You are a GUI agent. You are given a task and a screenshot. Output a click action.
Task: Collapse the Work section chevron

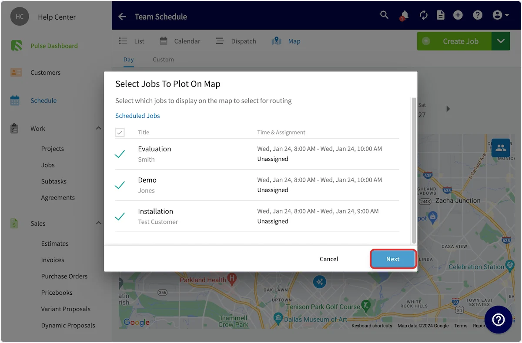[x=98, y=128]
